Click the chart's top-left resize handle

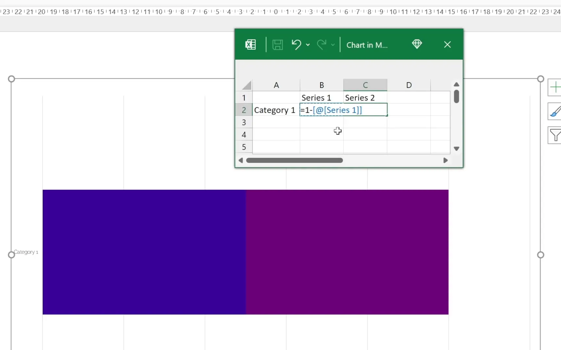pos(11,79)
